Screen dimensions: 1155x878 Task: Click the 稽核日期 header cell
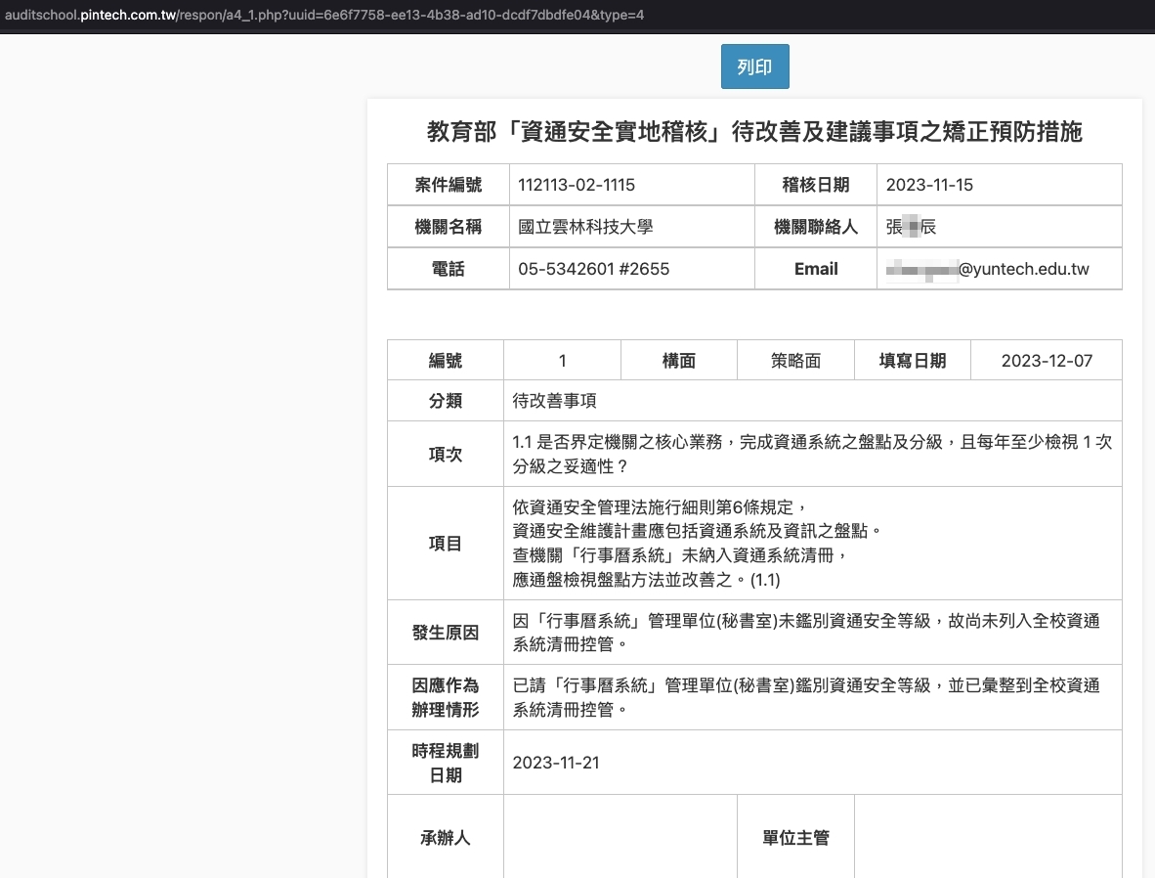coord(815,185)
